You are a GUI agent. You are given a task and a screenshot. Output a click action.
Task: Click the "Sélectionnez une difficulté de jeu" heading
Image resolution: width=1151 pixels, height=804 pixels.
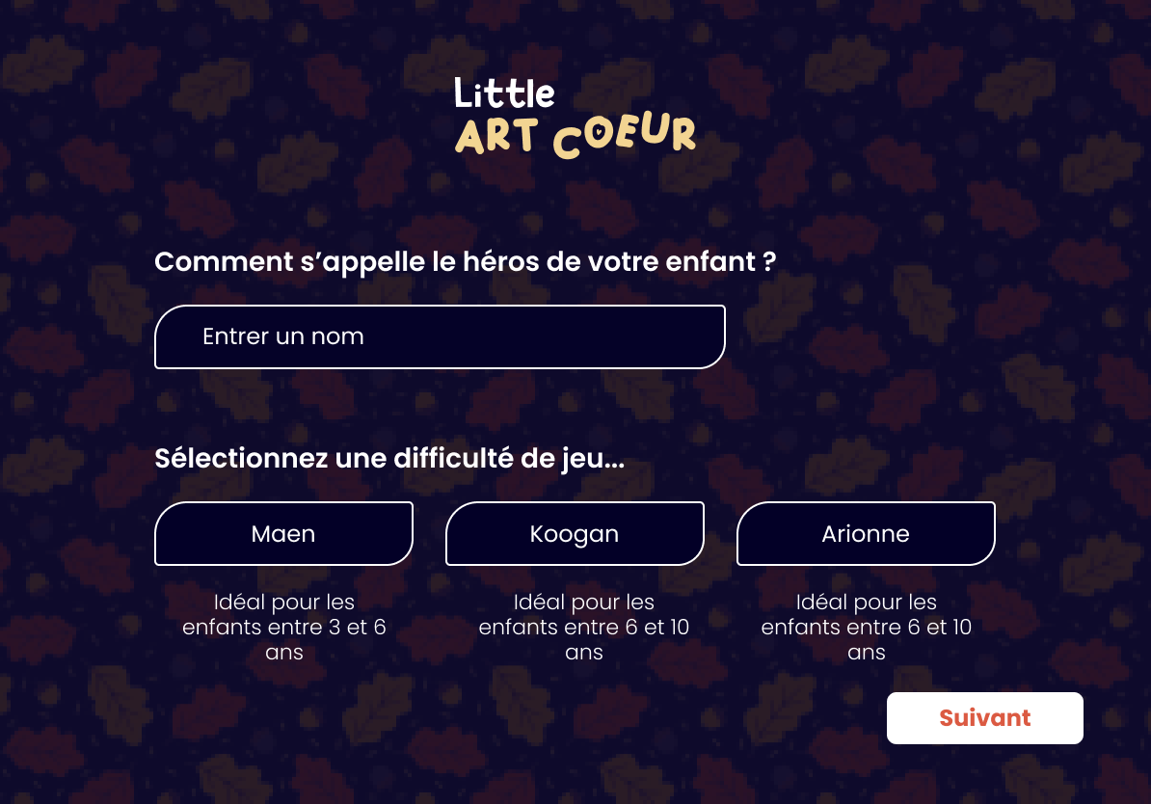coord(389,459)
